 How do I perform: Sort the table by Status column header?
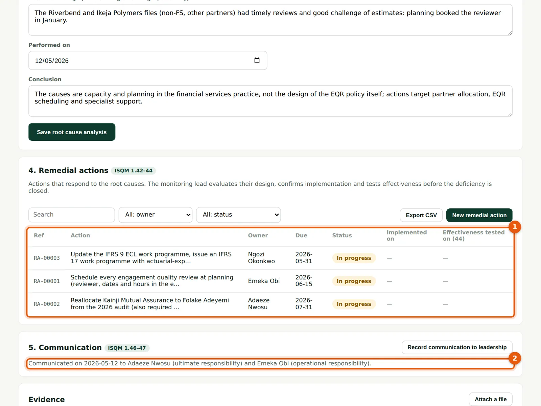(342, 235)
